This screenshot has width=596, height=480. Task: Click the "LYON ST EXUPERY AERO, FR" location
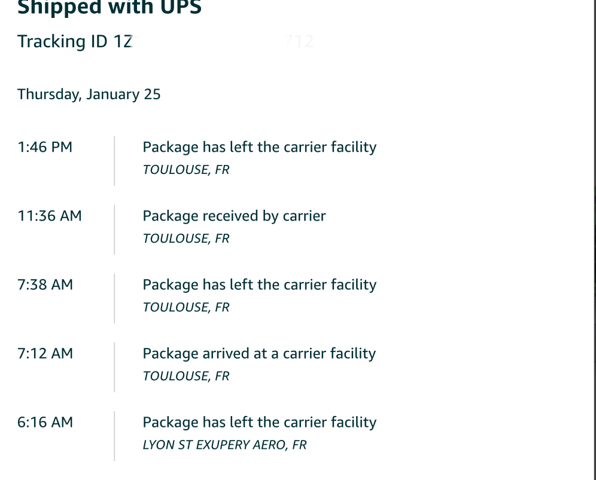pyautogui.click(x=224, y=445)
